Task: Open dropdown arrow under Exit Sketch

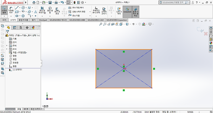Action: point(4,16)
